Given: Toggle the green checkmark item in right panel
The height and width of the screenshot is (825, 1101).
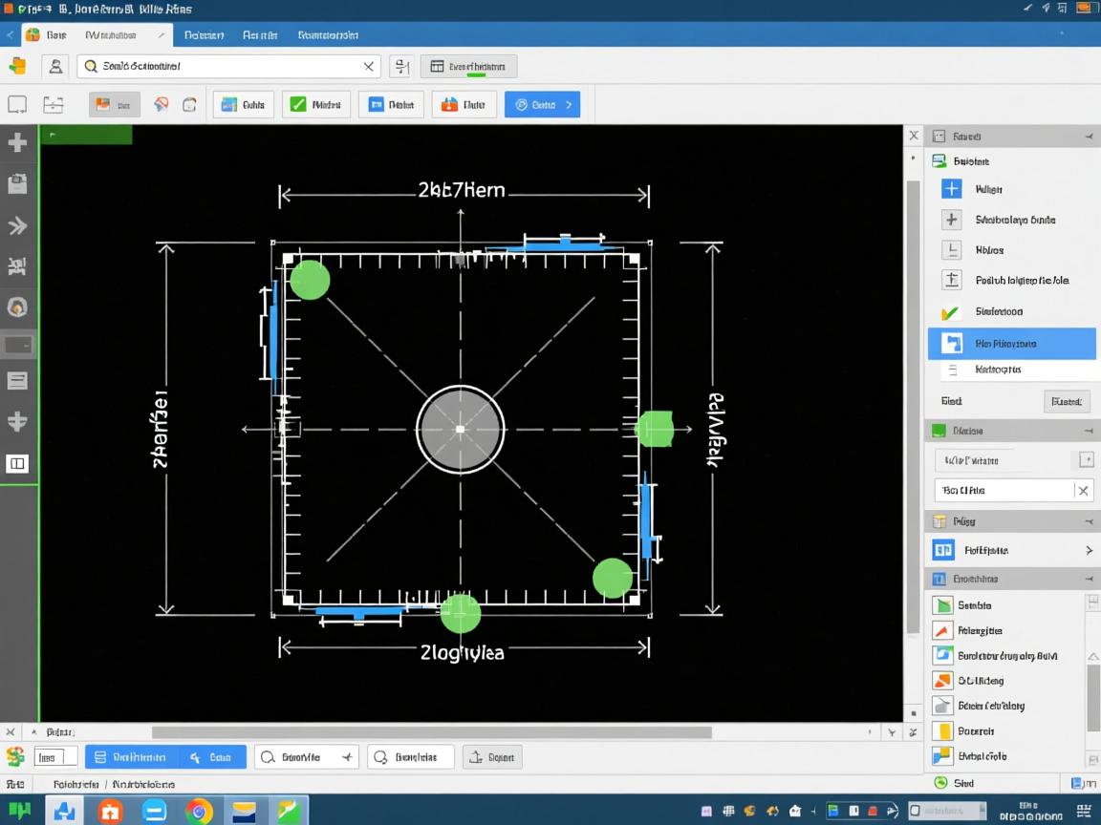Looking at the screenshot, I should (x=950, y=311).
